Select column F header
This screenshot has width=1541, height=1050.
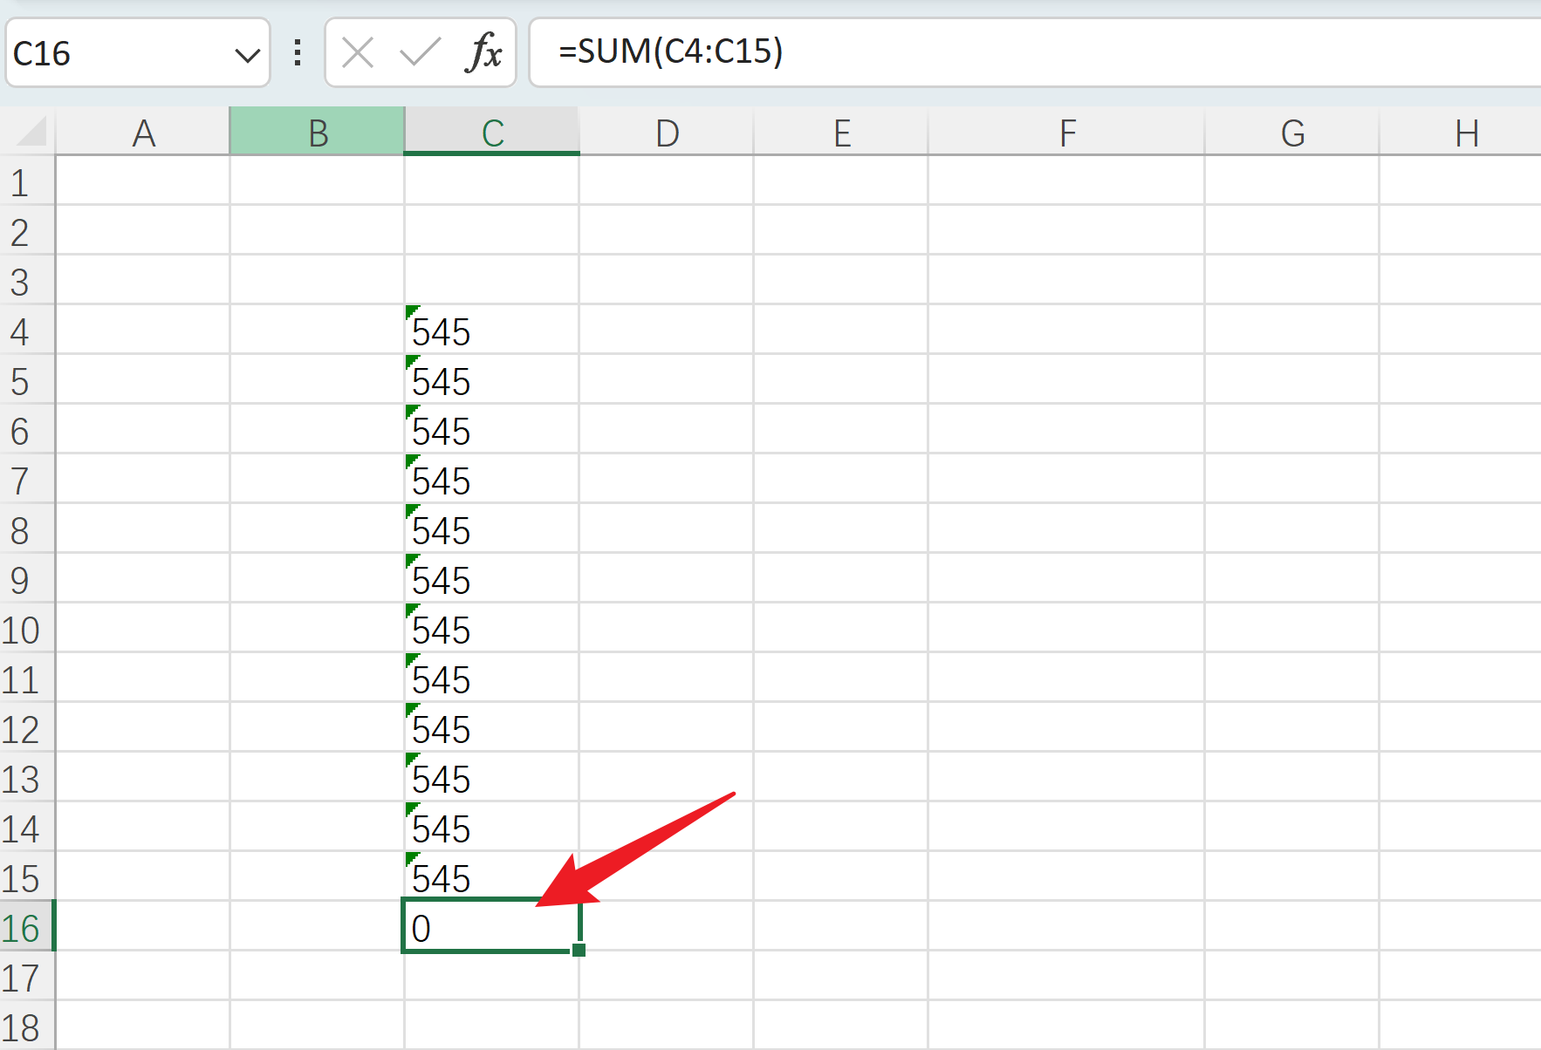[x=1066, y=133]
